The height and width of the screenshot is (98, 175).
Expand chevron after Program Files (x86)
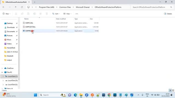coord(57,7)
